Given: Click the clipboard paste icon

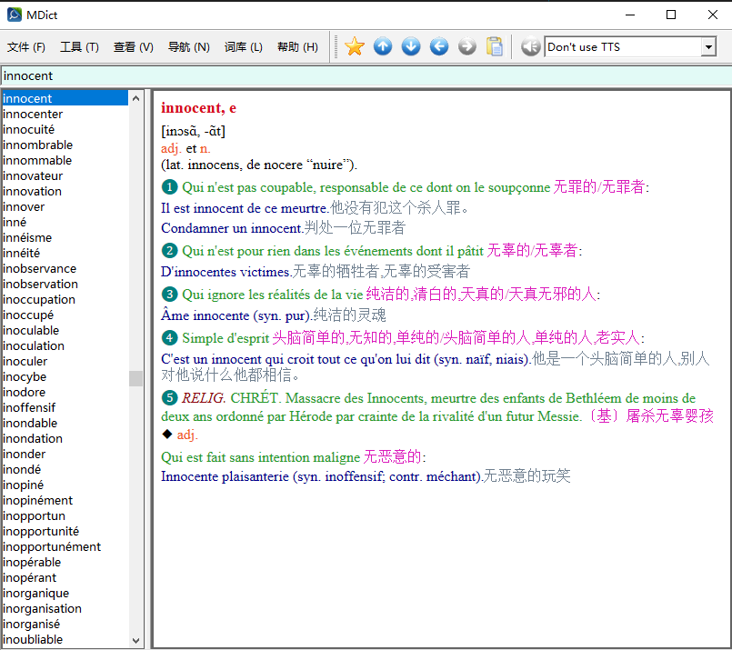Looking at the screenshot, I should coord(495,46).
